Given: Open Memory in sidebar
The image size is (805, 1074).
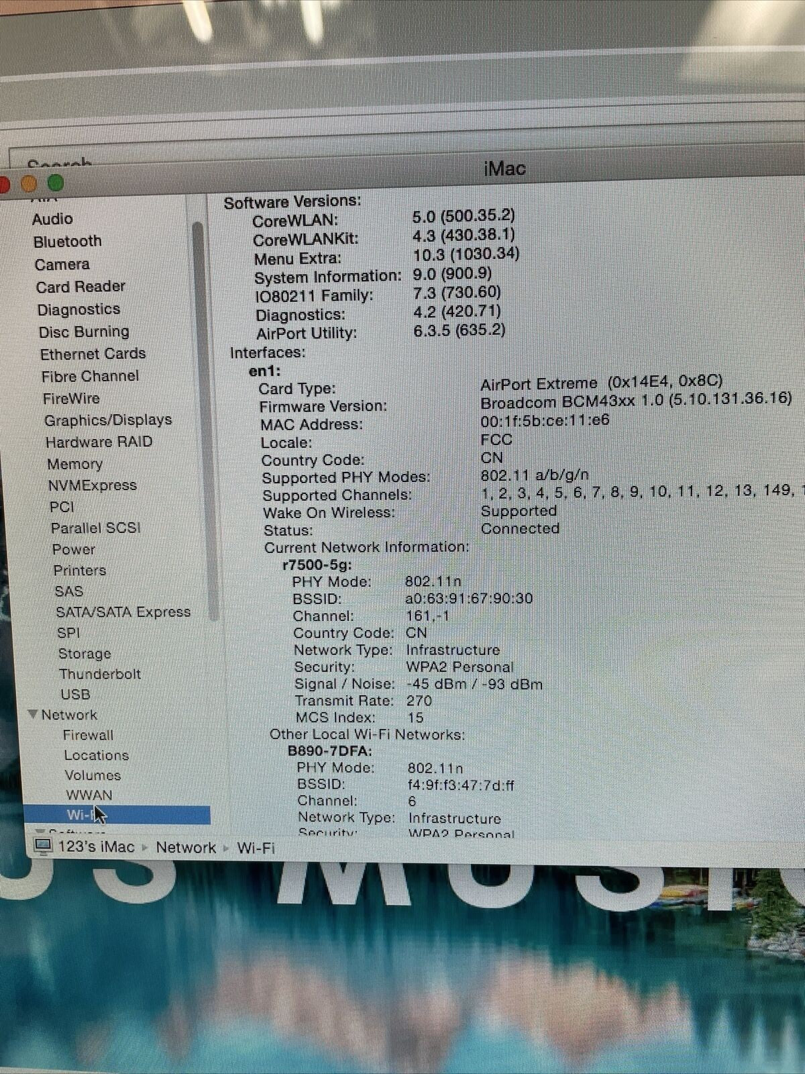Looking at the screenshot, I should 74,464.
